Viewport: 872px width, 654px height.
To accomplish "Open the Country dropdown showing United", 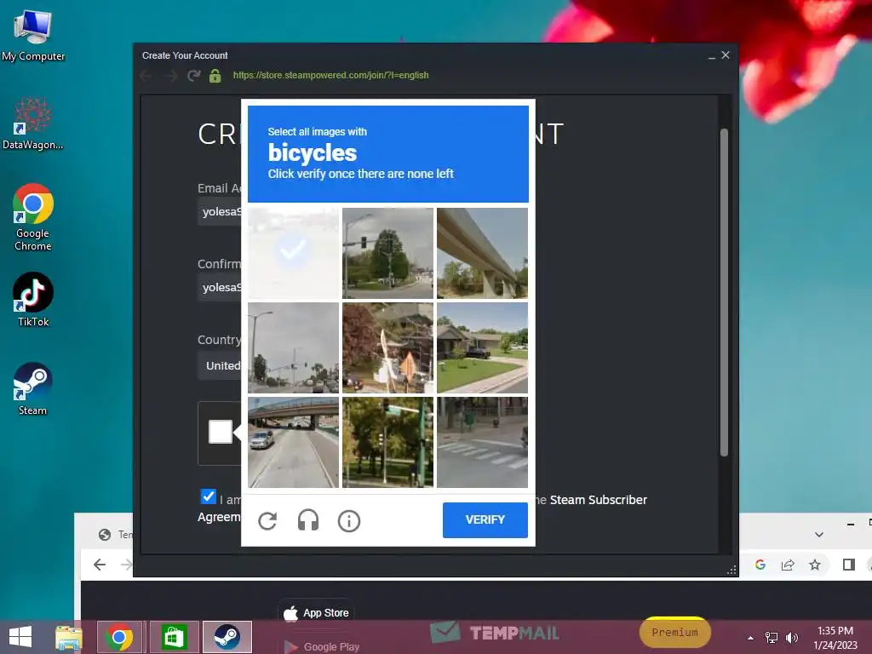I will [x=220, y=366].
